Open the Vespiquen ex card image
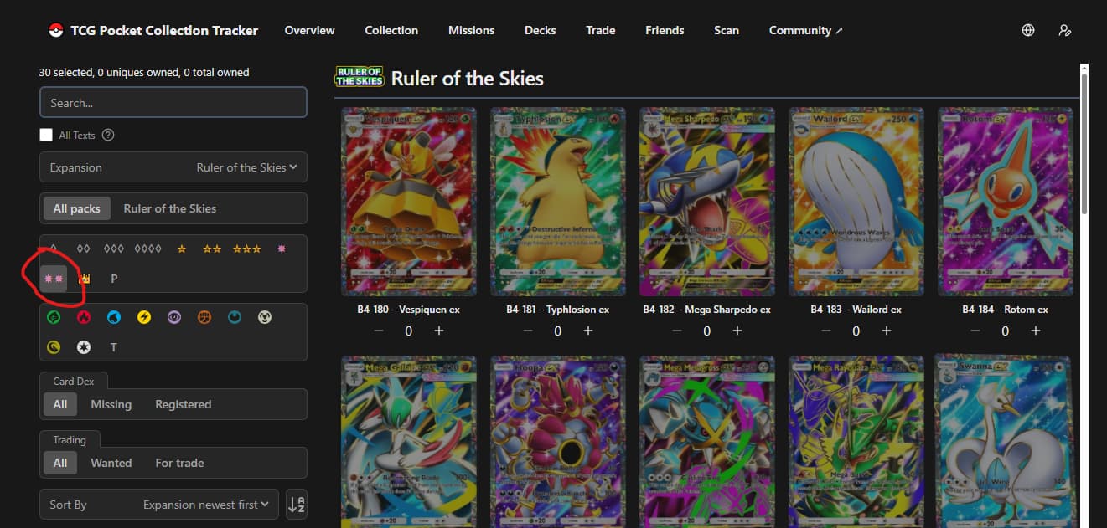The width and height of the screenshot is (1107, 528). click(x=409, y=202)
